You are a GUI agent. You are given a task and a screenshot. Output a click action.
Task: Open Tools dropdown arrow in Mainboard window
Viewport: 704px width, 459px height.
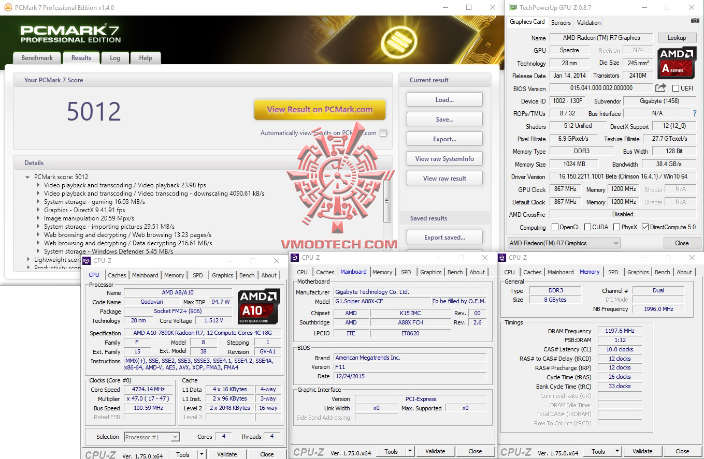[410, 451]
